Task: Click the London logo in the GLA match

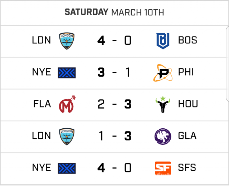Action: click(67, 136)
